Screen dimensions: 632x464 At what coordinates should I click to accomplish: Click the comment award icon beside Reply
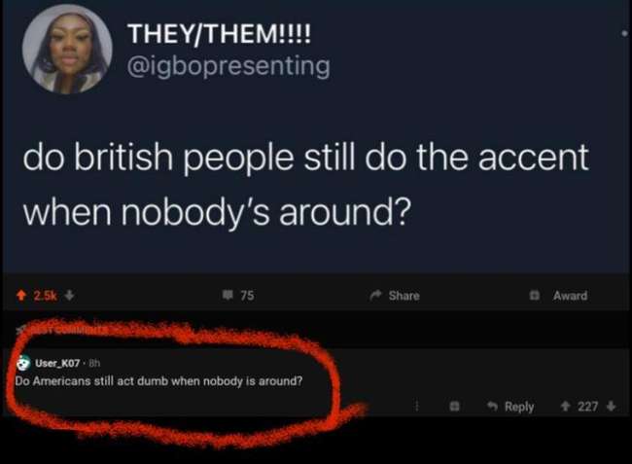455,407
